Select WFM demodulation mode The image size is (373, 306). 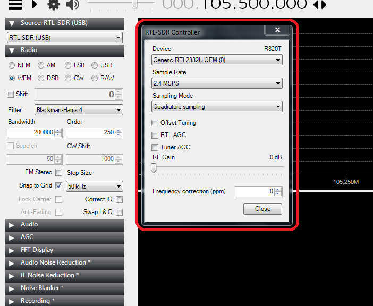tap(11, 78)
